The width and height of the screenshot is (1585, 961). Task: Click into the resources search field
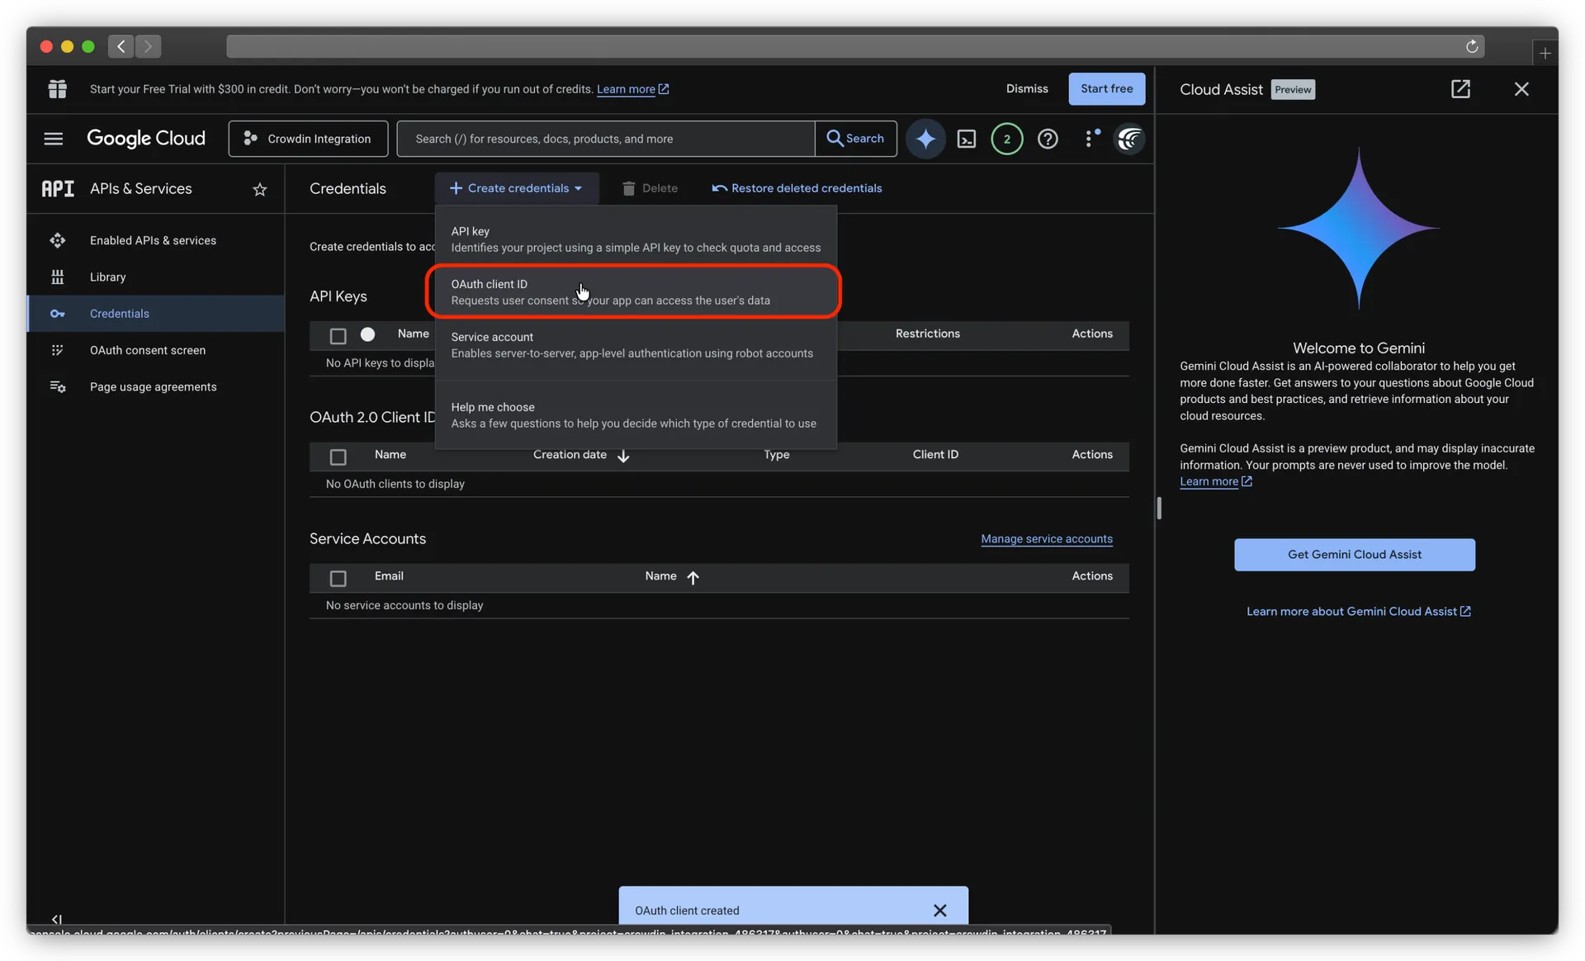[x=605, y=139]
